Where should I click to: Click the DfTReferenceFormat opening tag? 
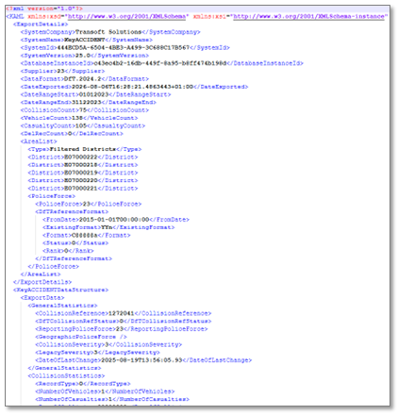(x=72, y=212)
